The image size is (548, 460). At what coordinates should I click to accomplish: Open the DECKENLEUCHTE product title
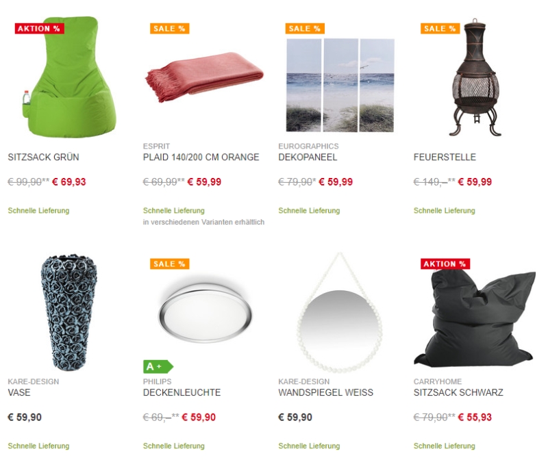pos(182,393)
